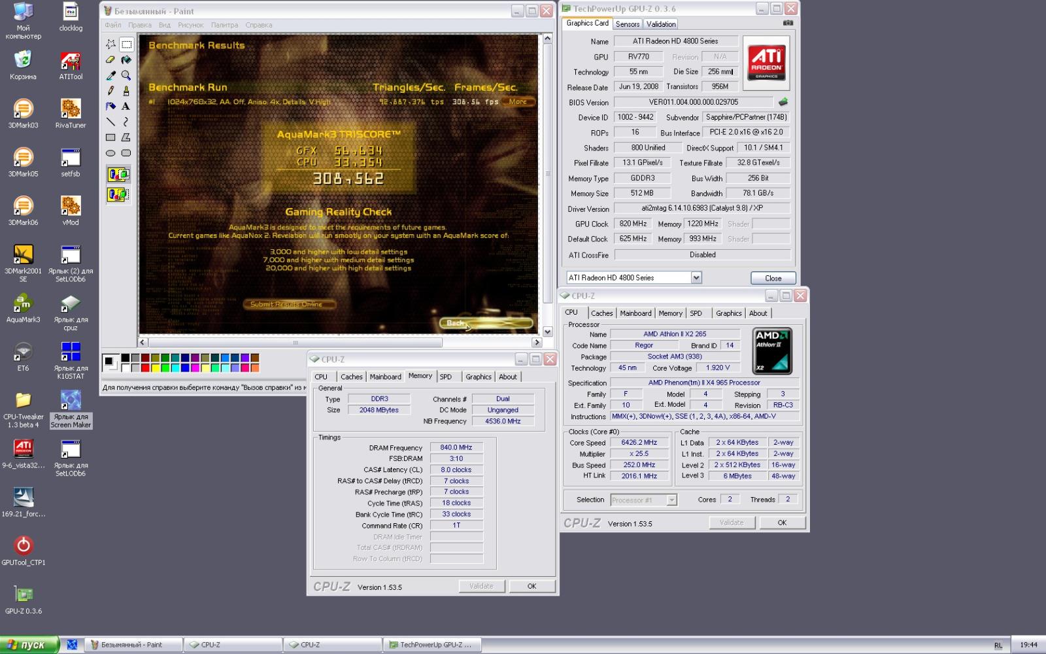Screen dimensions: 1046x654
Task: Select the Text tool in Paint
Action: coord(126,106)
